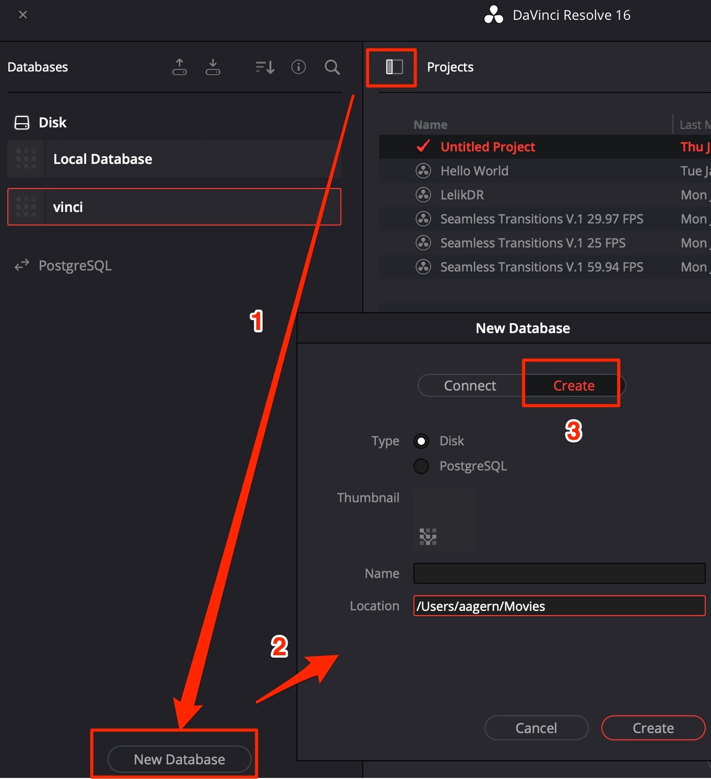Select the PostgreSQL section label in sidebar
Viewport: 711px width, 779px height.
[x=75, y=266]
